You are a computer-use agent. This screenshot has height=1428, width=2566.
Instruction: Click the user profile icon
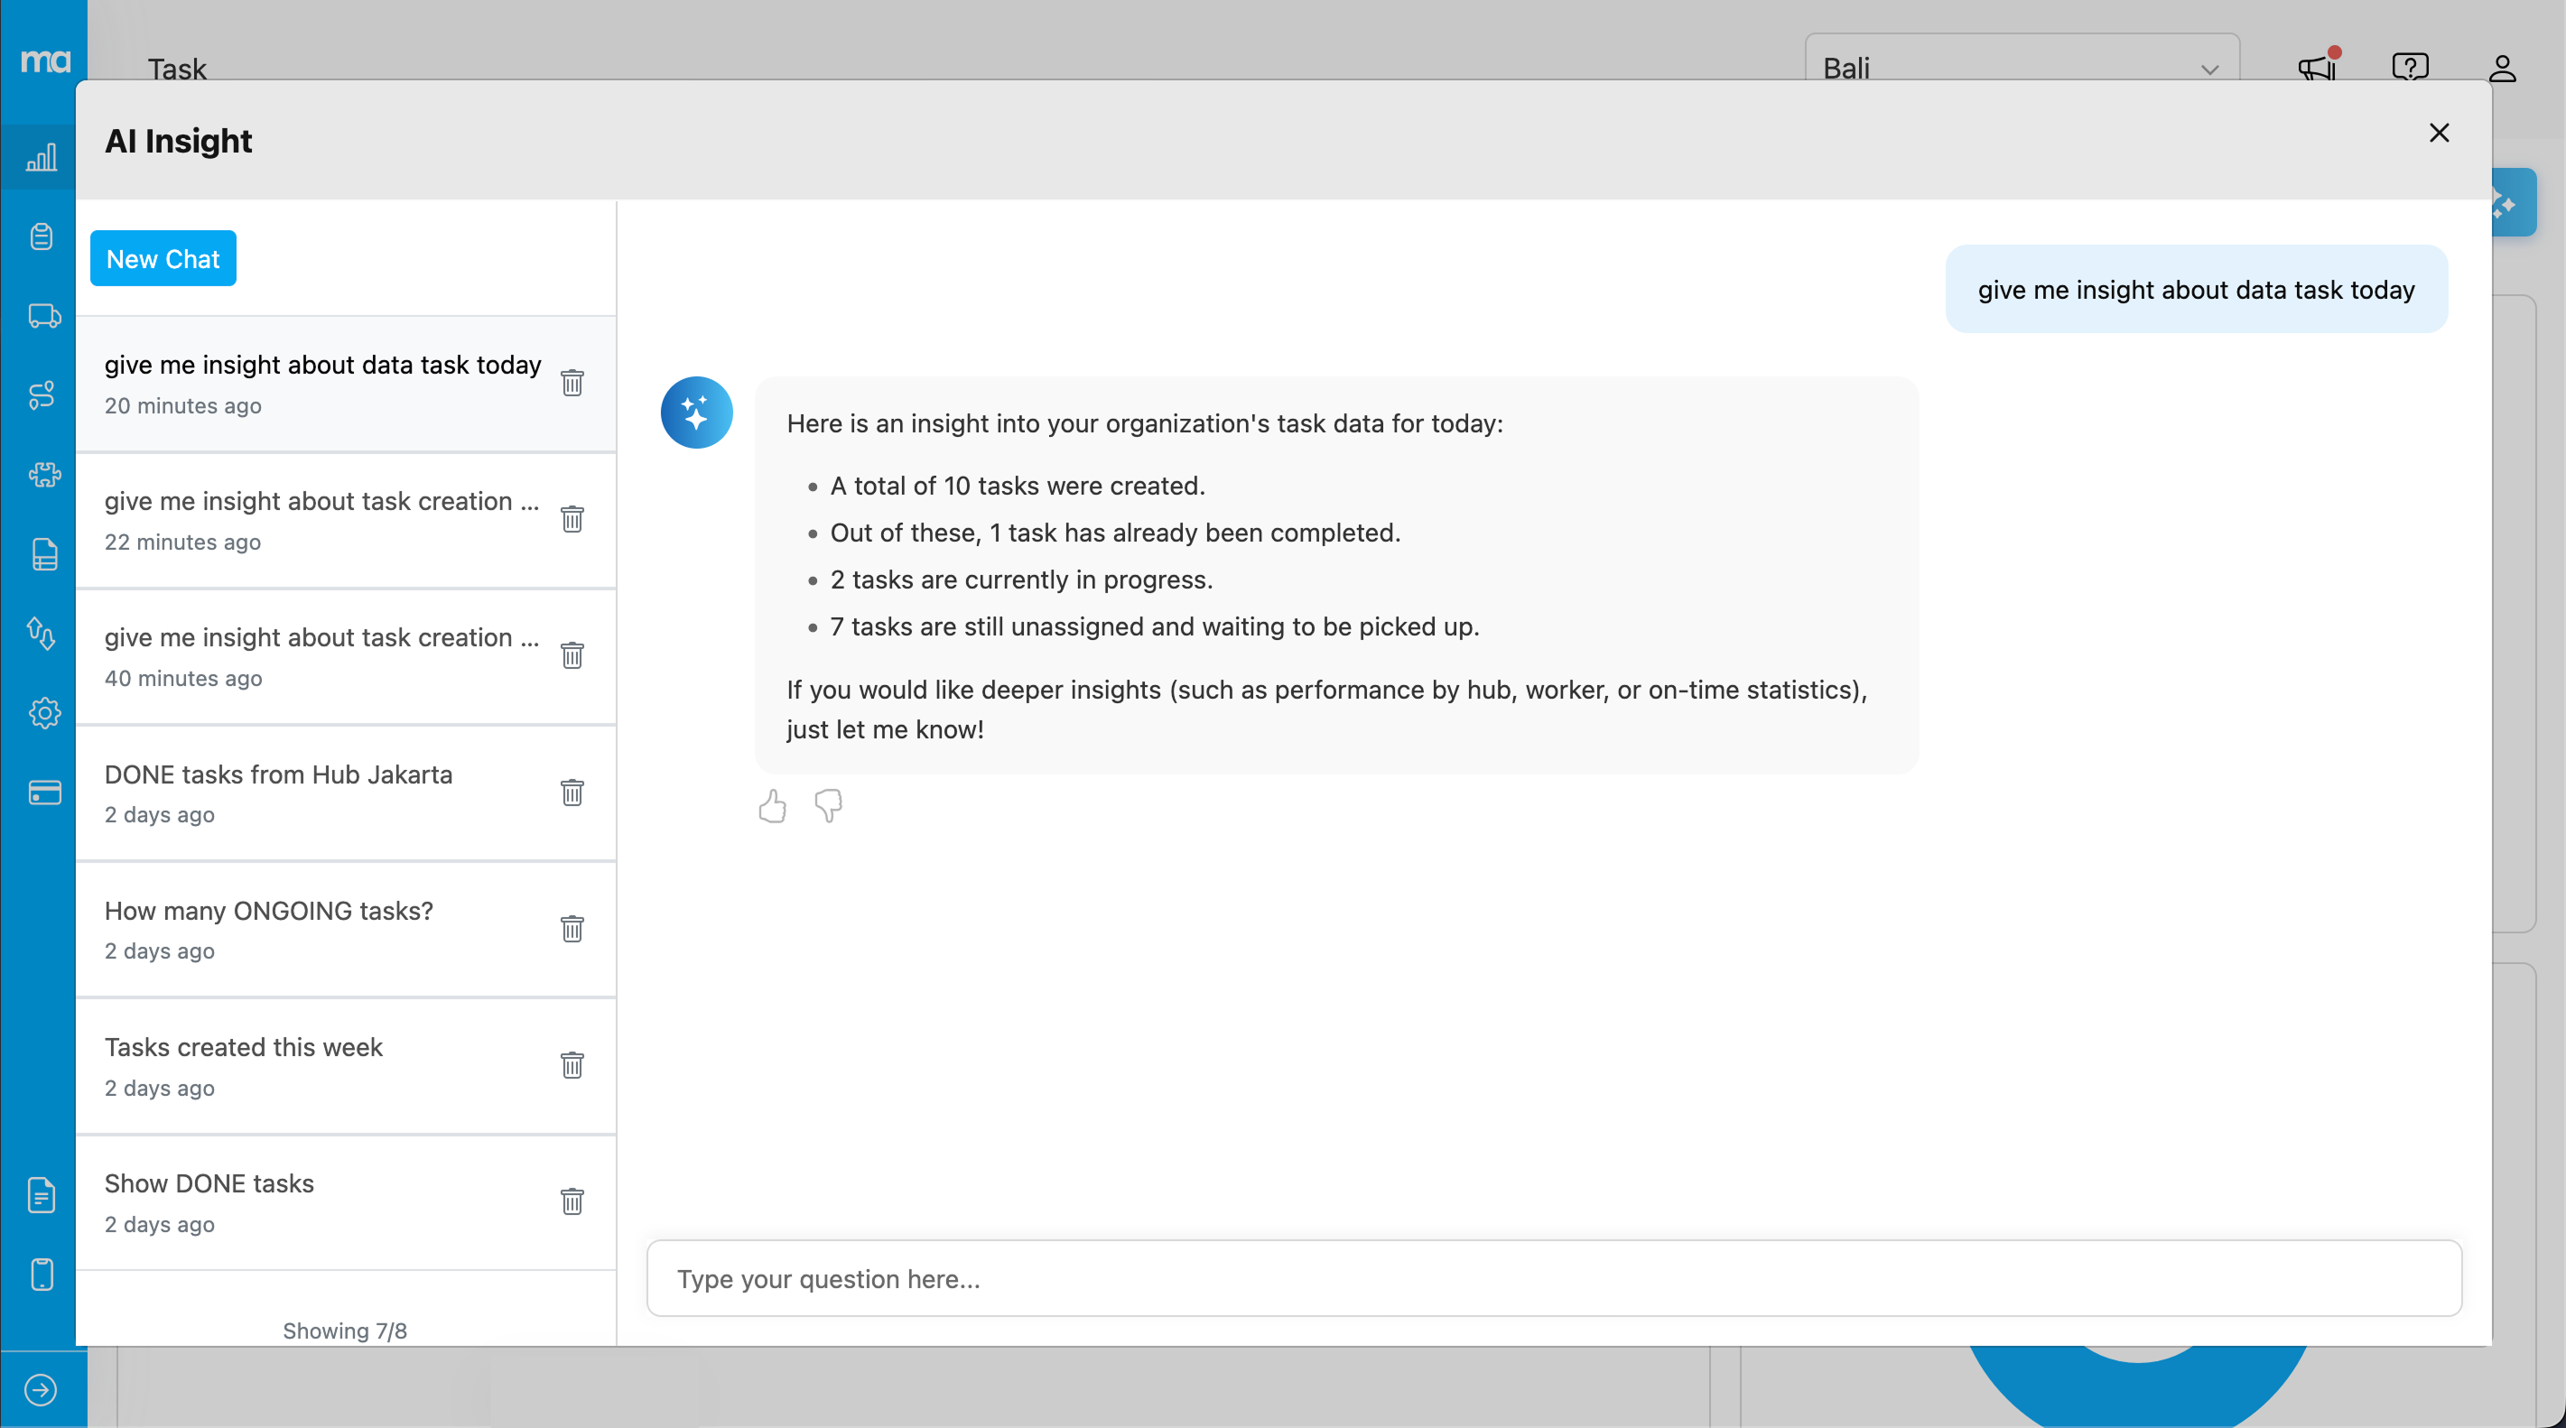tap(2502, 68)
